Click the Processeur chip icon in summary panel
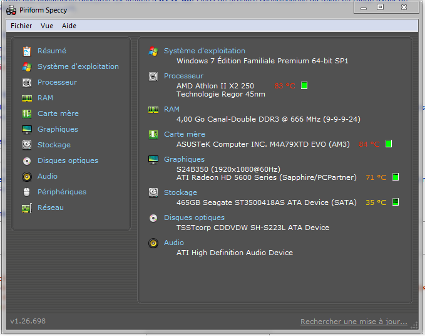425x336 pixels. [153, 76]
